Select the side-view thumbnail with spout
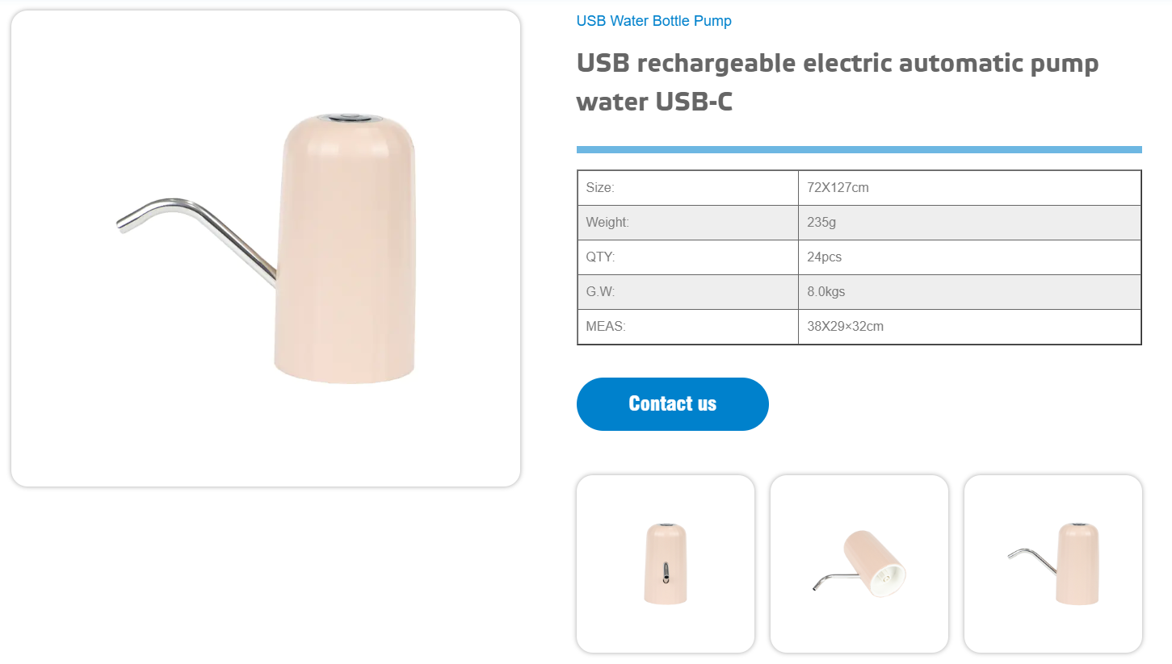Image resolution: width=1172 pixels, height=664 pixels. pyautogui.click(x=1053, y=564)
